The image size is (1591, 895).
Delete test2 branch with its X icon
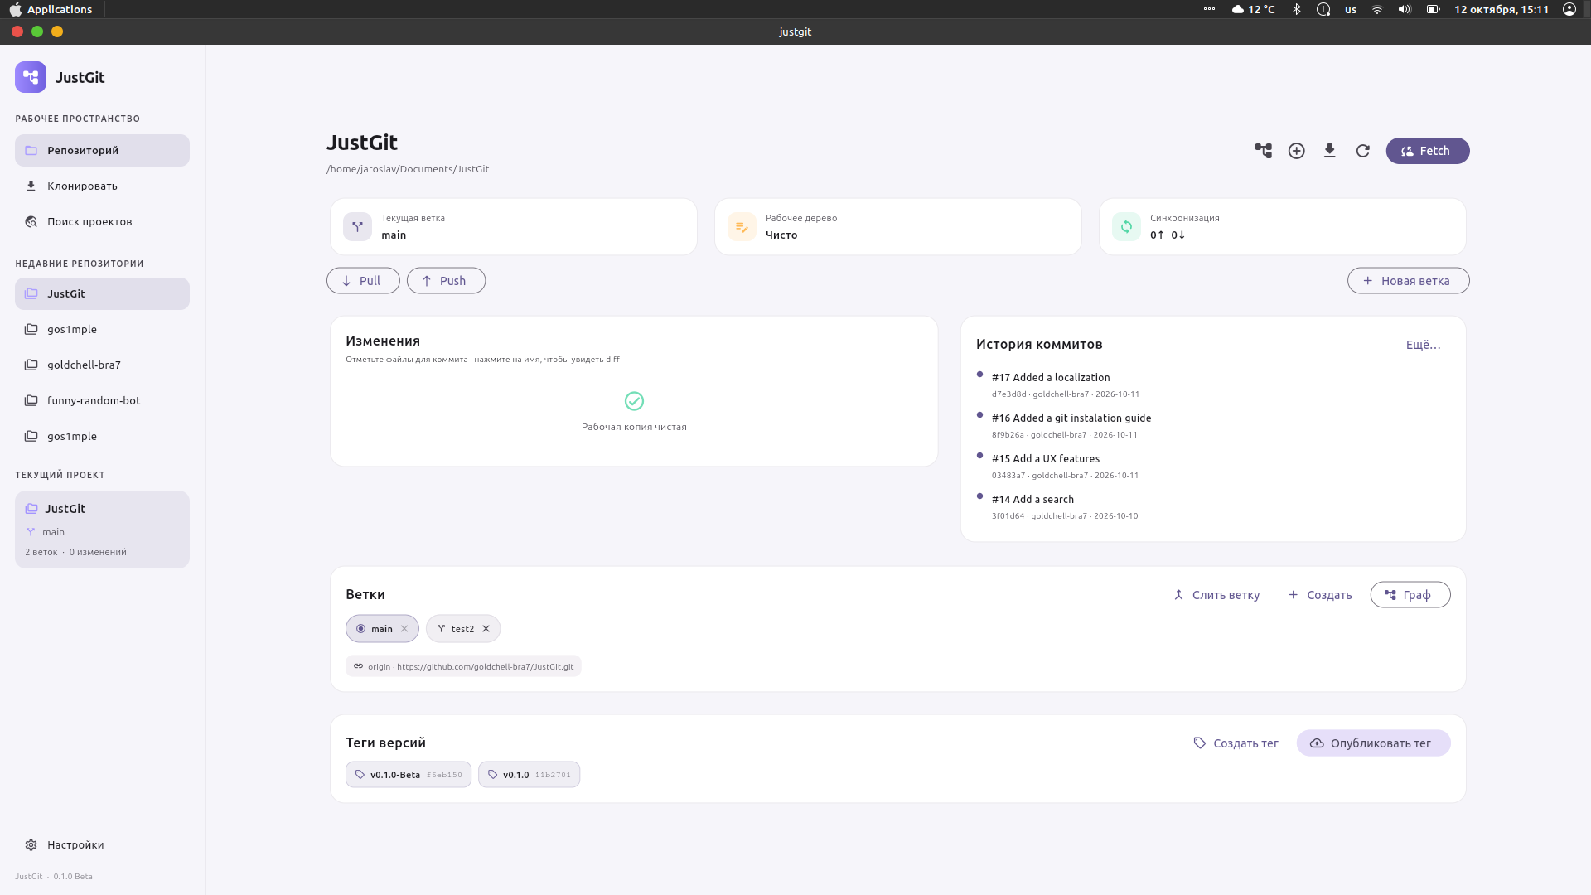coord(486,629)
